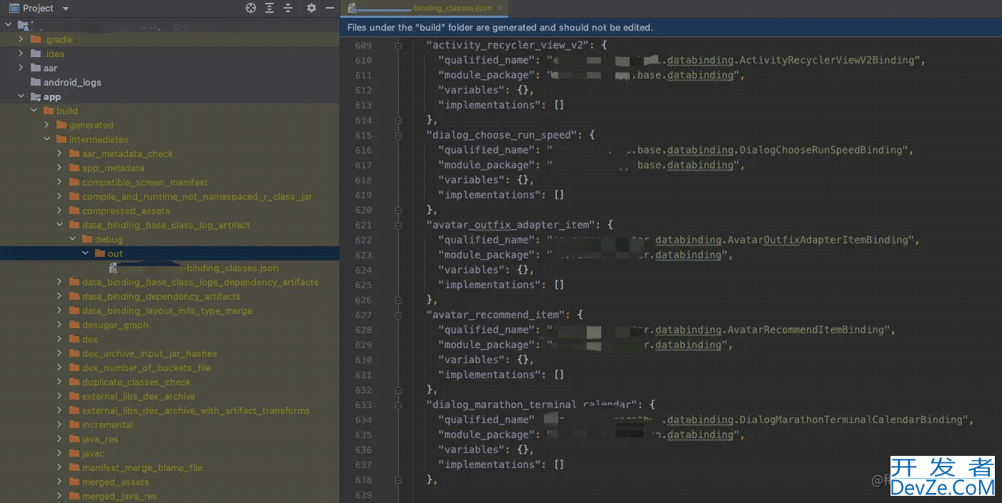Select data_binding_dependency_artifacts folder row
The height and width of the screenshot is (503, 1002).
click(x=169, y=296)
